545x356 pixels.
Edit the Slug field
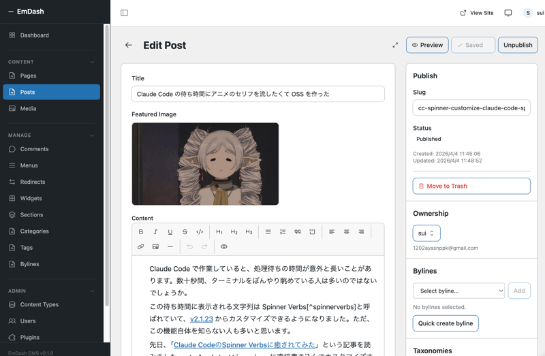pos(471,108)
